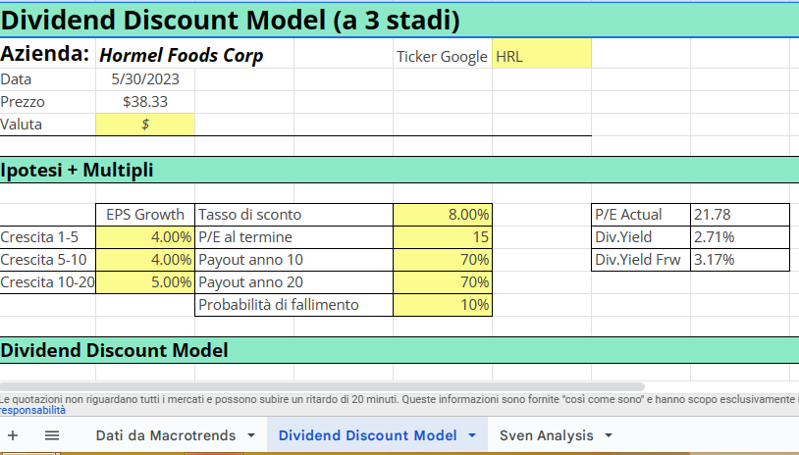Select the Tasso di sconto 8.00% cell
This screenshot has width=799, height=455.
(443, 215)
